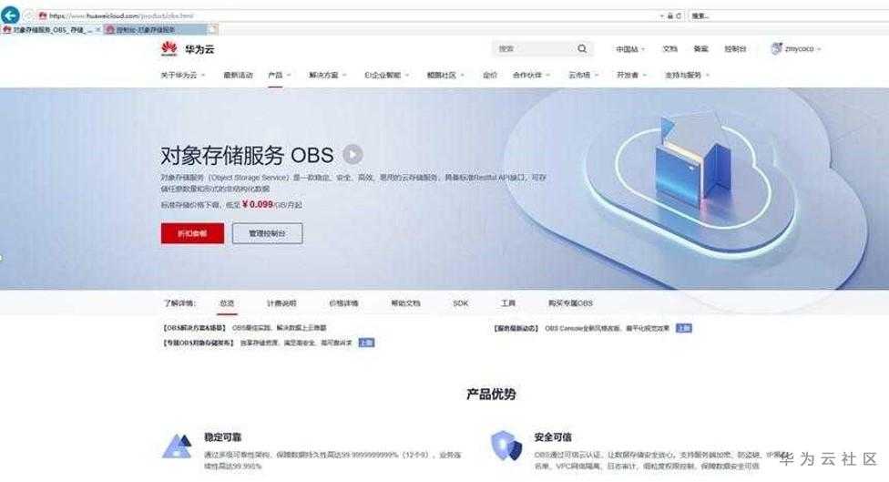This screenshot has width=889, height=482.
Task: Click the browser back arrow button
Action: [10, 15]
